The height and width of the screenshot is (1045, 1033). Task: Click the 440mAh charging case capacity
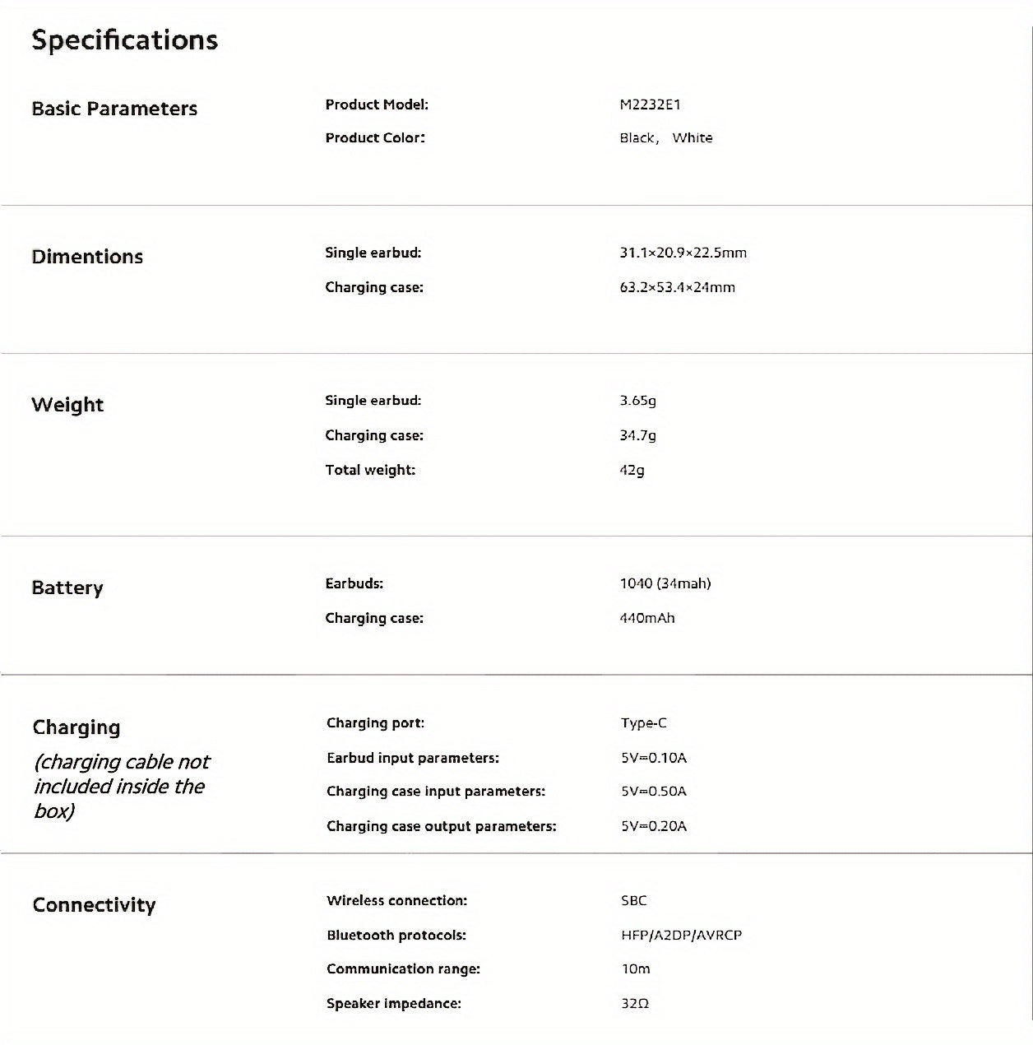click(x=646, y=618)
